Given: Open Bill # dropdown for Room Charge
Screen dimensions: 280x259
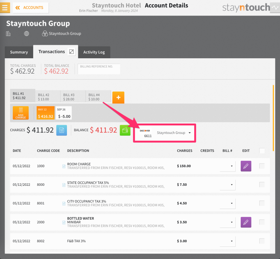Looking at the screenshot, I should (x=228, y=166).
